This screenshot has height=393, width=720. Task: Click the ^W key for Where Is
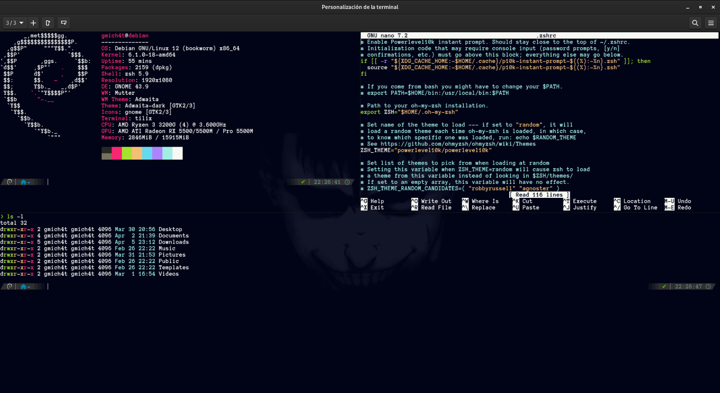click(x=465, y=201)
